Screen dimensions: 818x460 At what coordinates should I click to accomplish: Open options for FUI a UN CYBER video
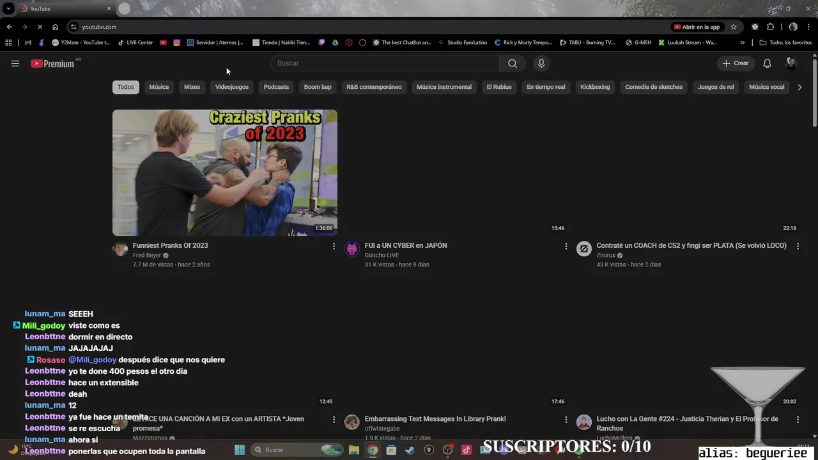[566, 246]
